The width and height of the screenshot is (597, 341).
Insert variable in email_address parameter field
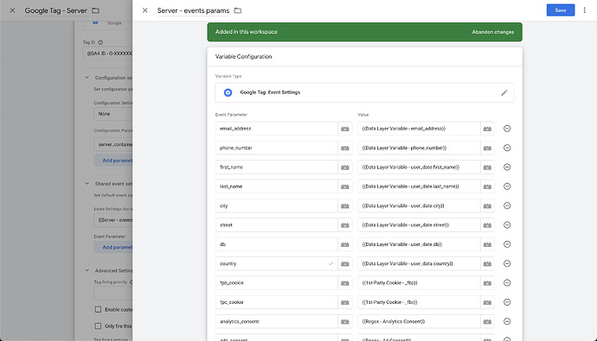pos(345,129)
